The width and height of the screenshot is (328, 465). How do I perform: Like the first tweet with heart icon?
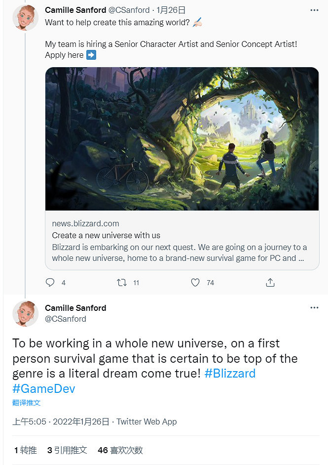click(x=195, y=283)
